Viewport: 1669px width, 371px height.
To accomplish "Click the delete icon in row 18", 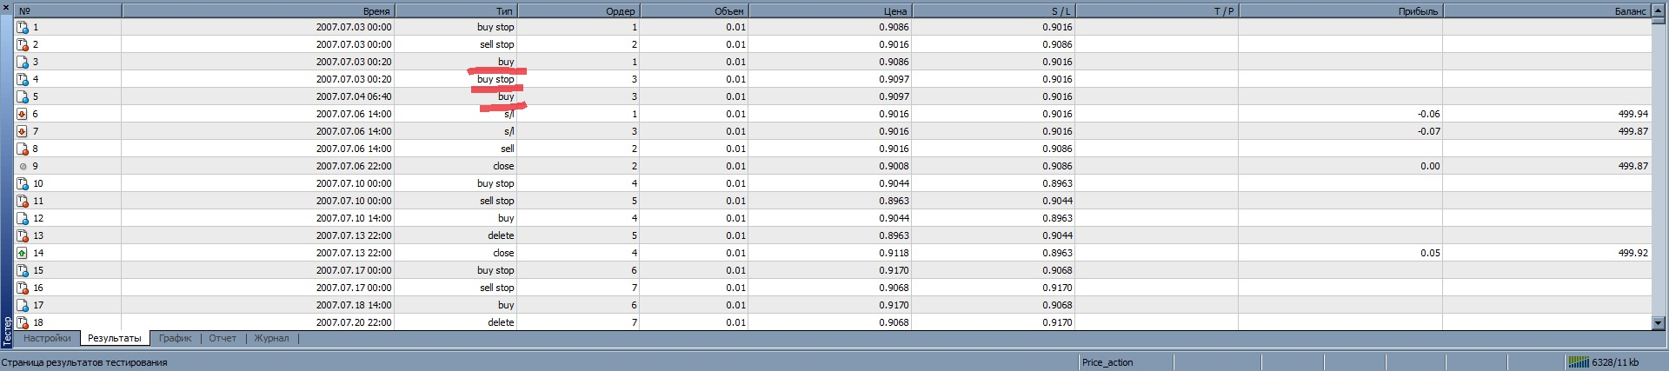I will pos(23,322).
